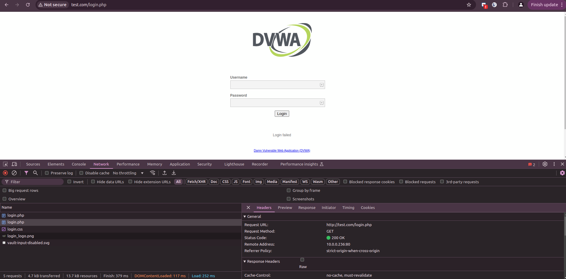The height and width of the screenshot is (279, 566).
Task: Bookmark this page with star icon
Action: 469,5
